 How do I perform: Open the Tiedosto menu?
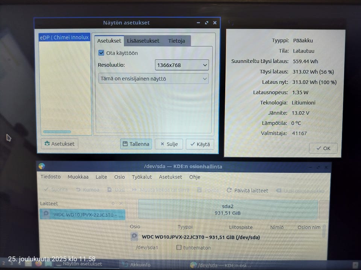point(51,177)
